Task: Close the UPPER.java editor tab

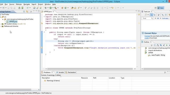Action: (53, 11)
